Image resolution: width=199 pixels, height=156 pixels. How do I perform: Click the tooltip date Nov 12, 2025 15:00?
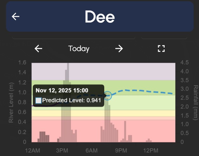click(62, 91)
